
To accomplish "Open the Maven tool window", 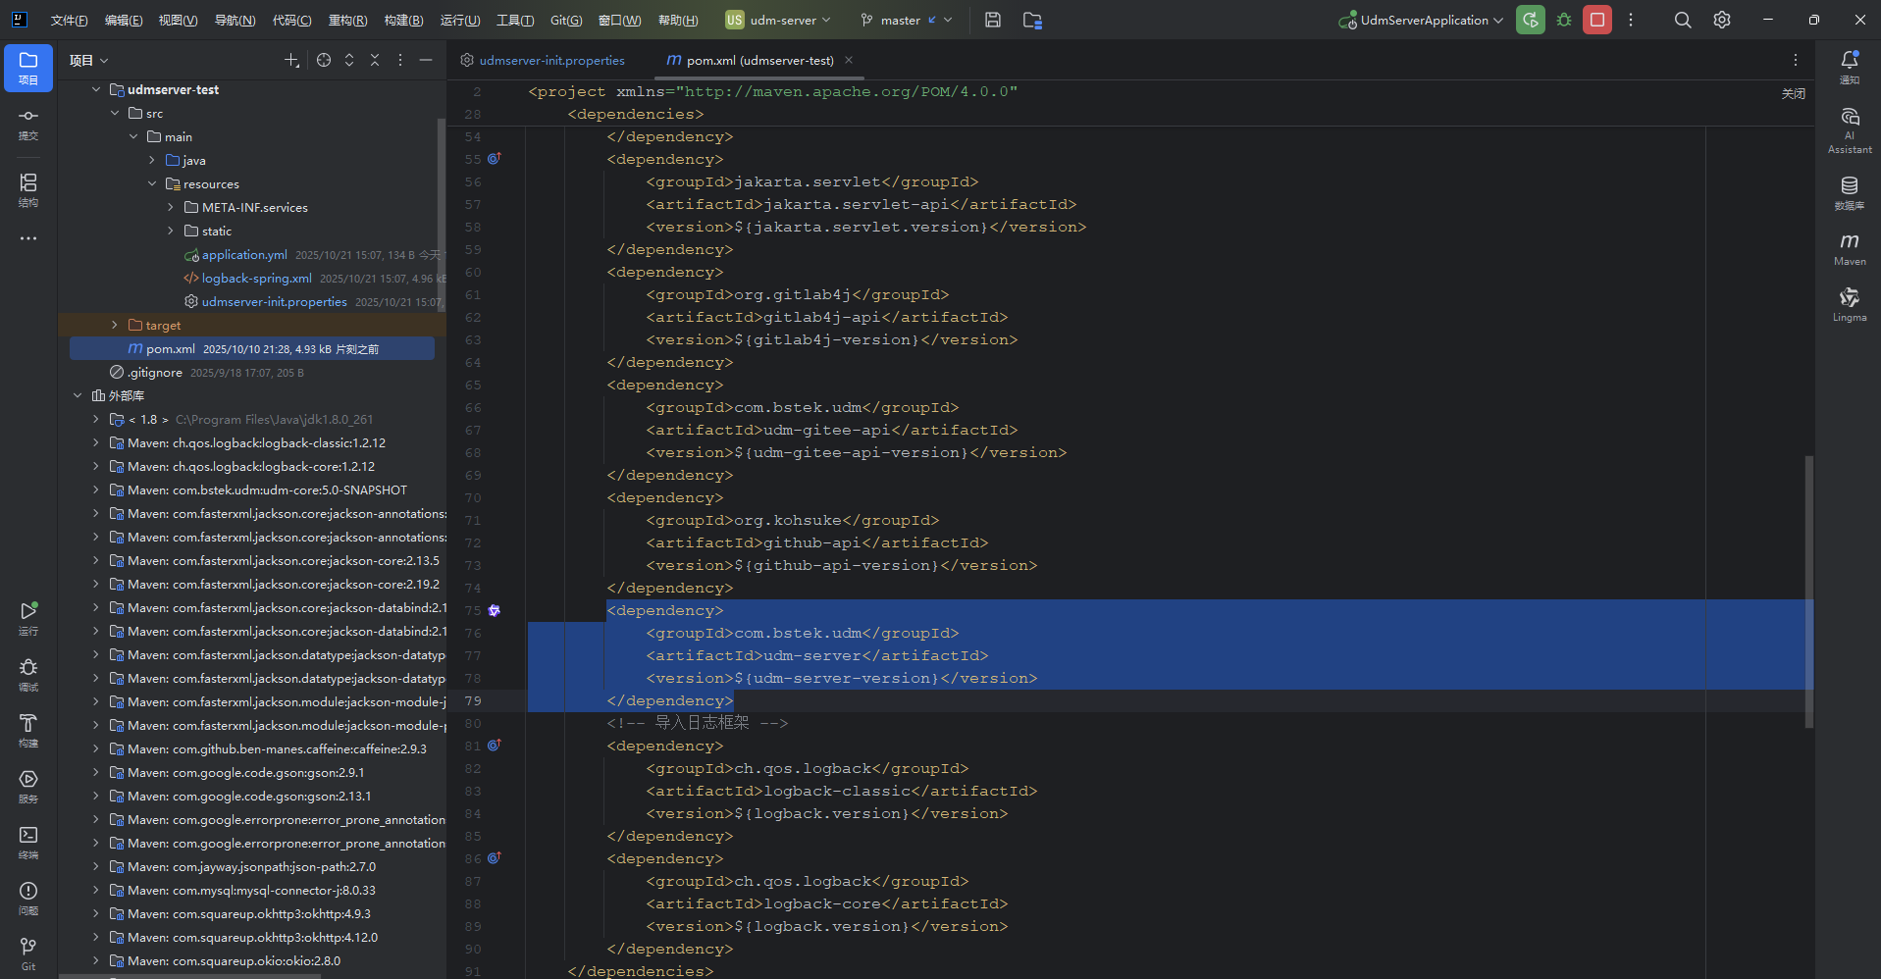I will click(x=1849, y=248).
